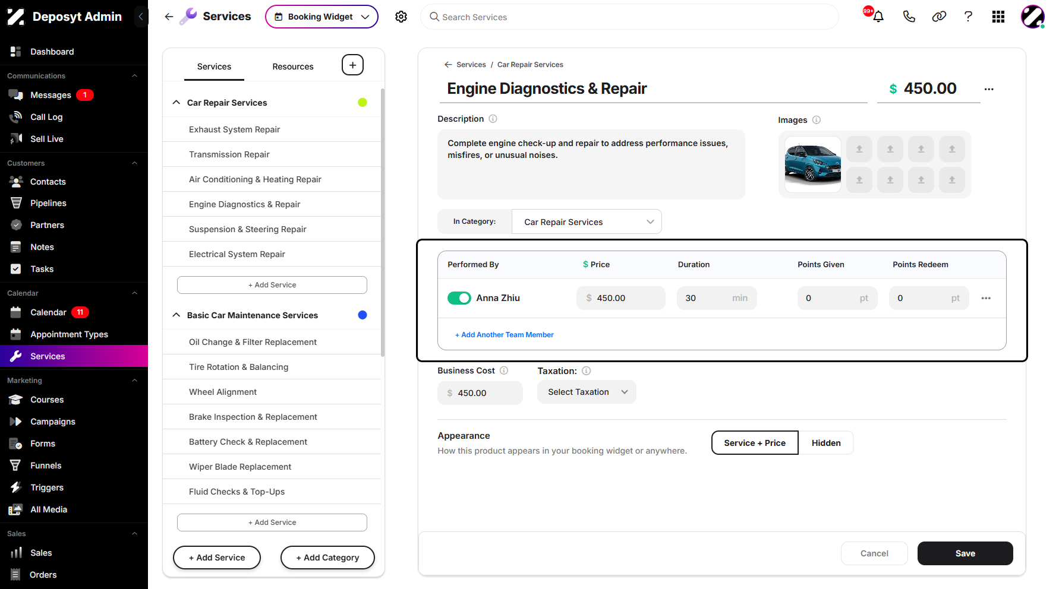Collapse the sidebar with the chevron

coord(141,17)
